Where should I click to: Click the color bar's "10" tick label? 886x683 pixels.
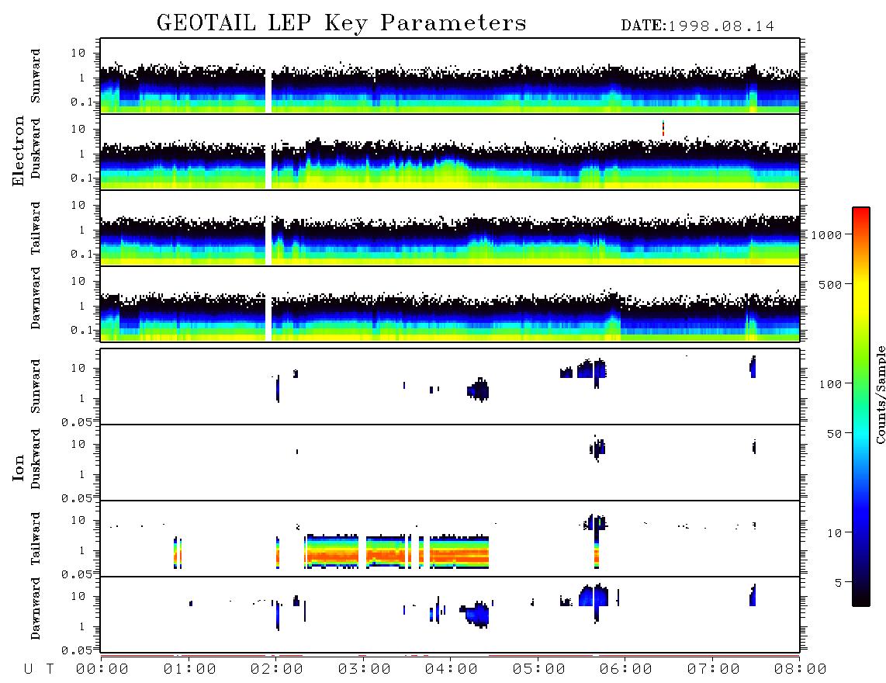pos(834,533)
